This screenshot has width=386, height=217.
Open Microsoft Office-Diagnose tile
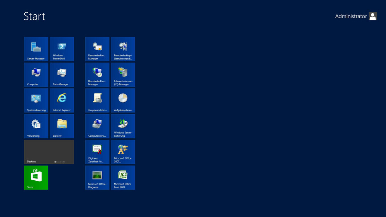pyautogui.click(x=97, y=178)
